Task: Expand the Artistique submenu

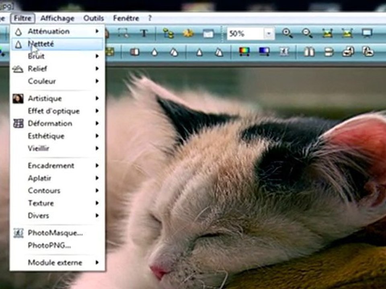Action: pos(57,99)
